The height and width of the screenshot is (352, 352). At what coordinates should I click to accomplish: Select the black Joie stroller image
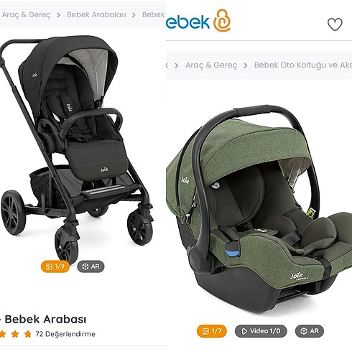[x=77, y=149]
